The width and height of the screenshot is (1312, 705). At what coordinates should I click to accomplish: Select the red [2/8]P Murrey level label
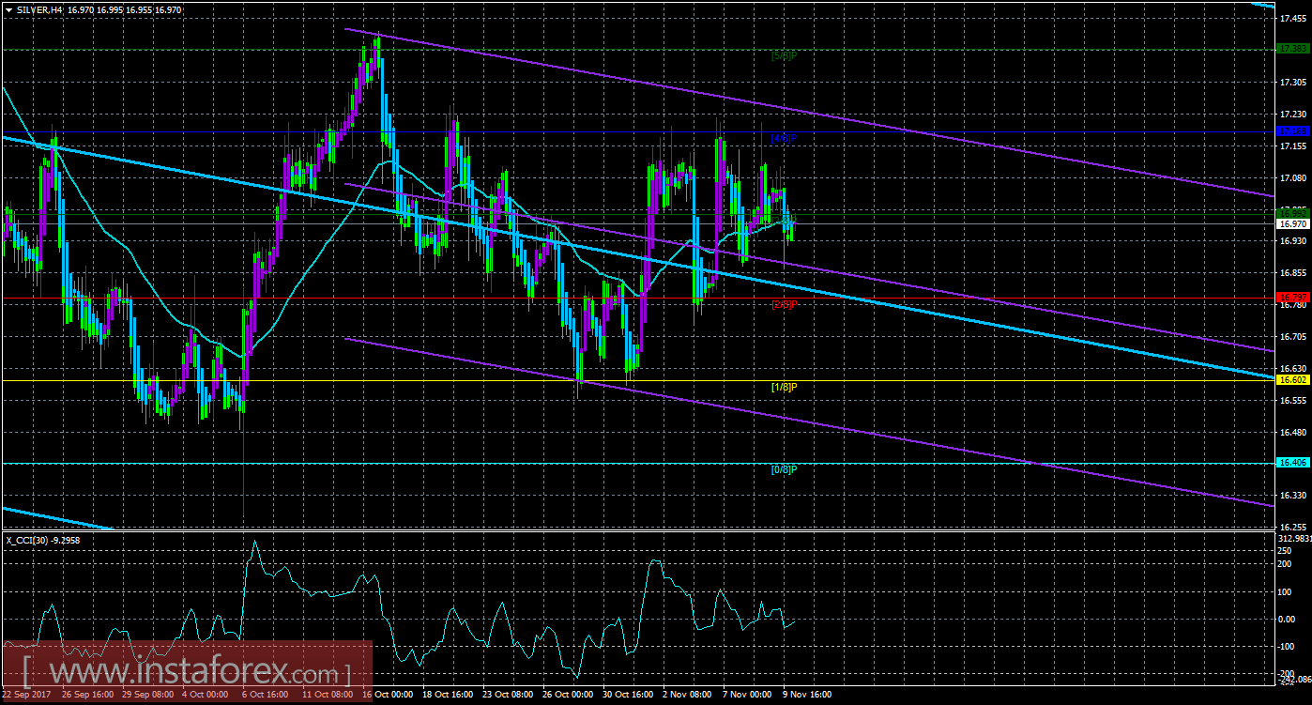[784, 304]
